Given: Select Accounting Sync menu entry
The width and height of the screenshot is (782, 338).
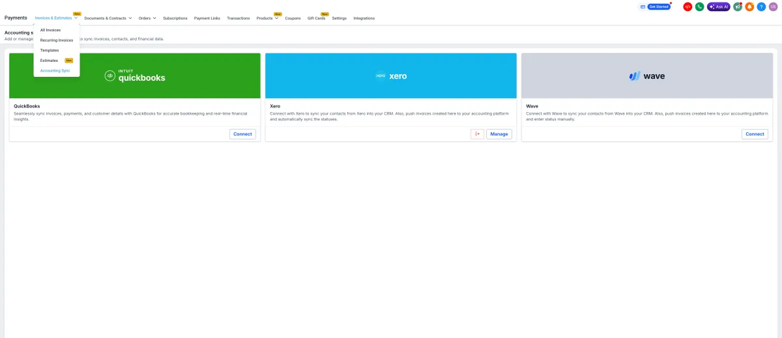Looking at the screenshot, I should [x=57, y=70].
